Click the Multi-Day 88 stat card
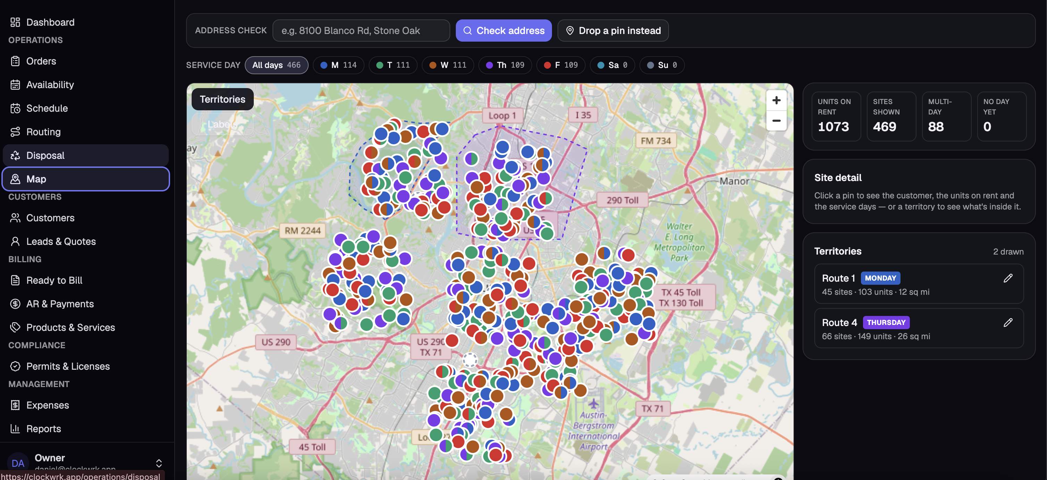 click(x=946, y=117)
